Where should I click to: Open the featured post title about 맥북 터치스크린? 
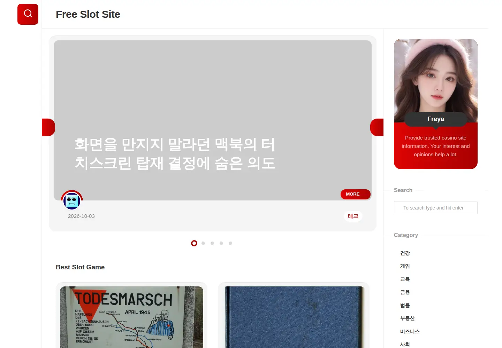175,153
